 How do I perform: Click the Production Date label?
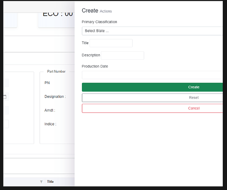(x=95, y=66)
